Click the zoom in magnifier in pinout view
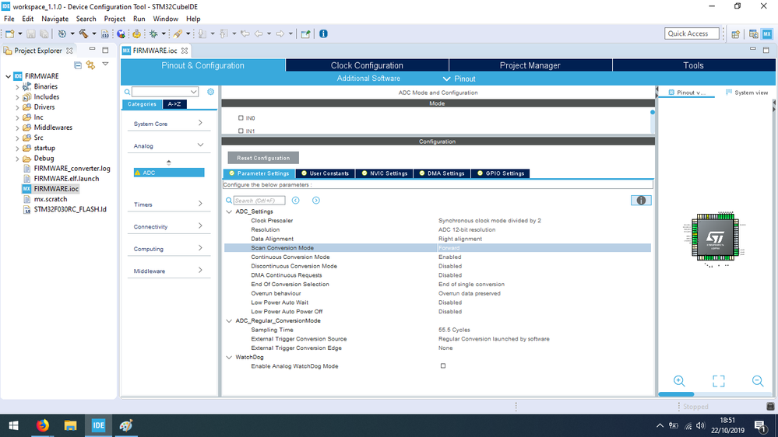The height and width of the screenshot is (437, 778). tap(679, 380)
